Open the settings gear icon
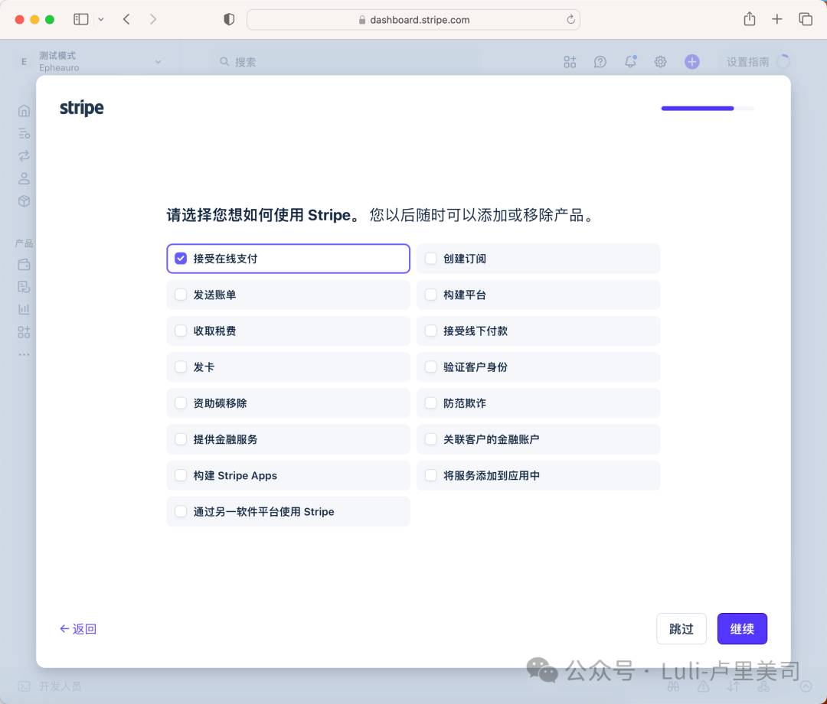The height and width of the screenshot is (704, 827). point(660,62)
